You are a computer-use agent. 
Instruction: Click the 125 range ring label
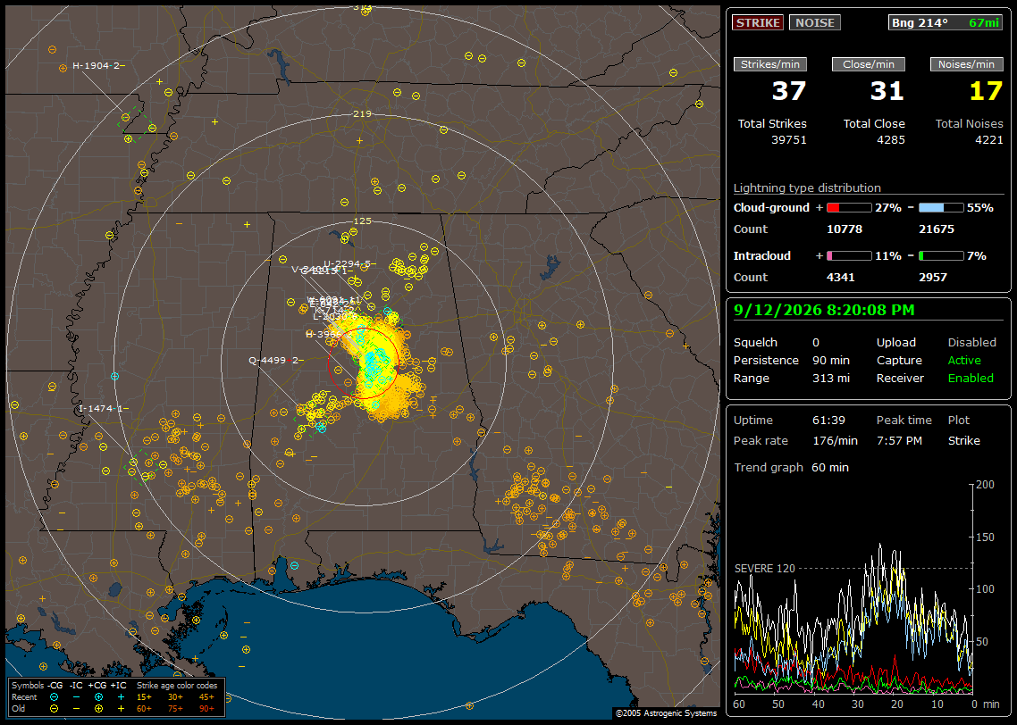[x=362, y=221]
